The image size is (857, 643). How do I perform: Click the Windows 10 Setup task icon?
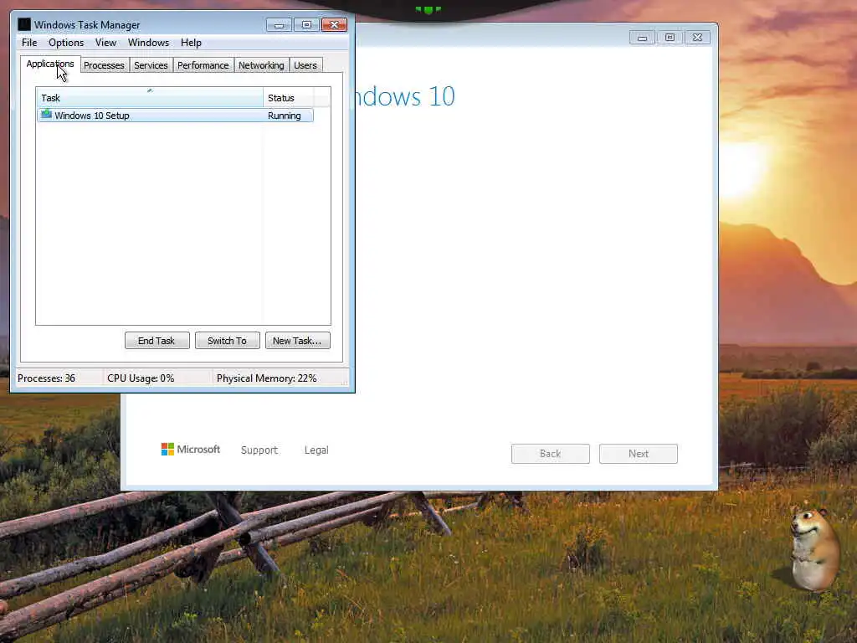click(47, 115)
